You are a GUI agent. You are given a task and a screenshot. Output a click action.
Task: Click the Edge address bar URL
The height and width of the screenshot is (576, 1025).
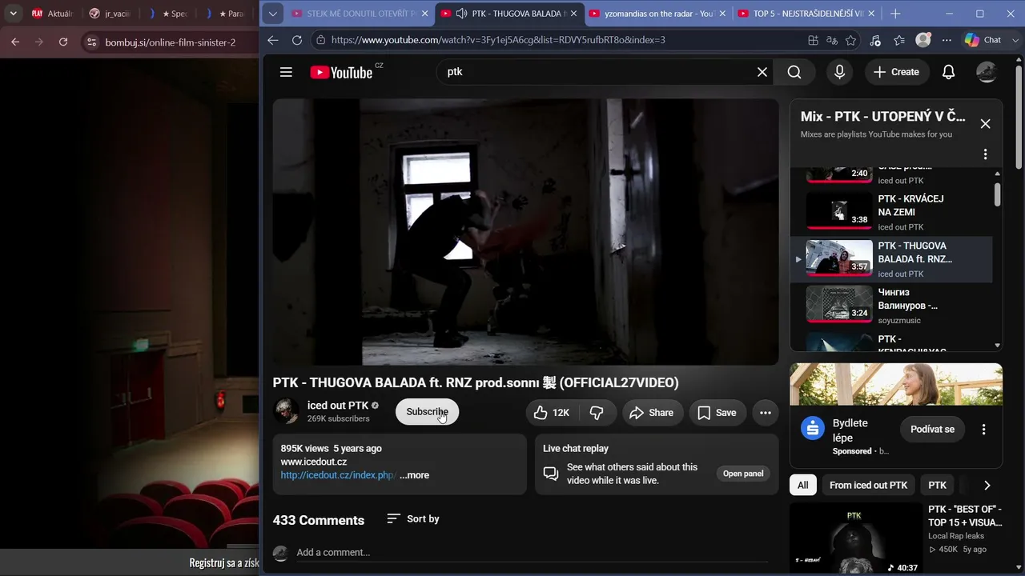click(498, 40)
